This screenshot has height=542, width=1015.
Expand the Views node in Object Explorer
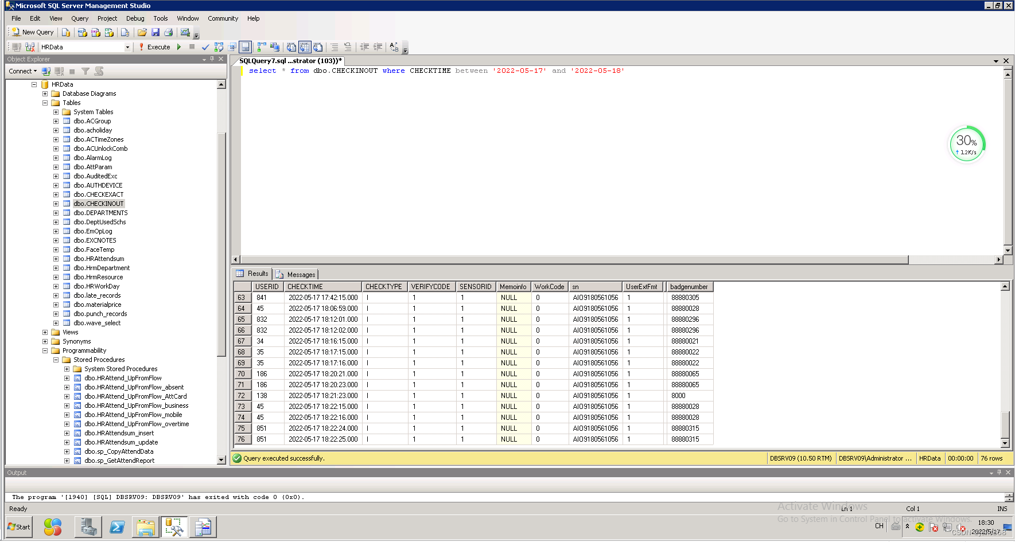pos(45,332)
